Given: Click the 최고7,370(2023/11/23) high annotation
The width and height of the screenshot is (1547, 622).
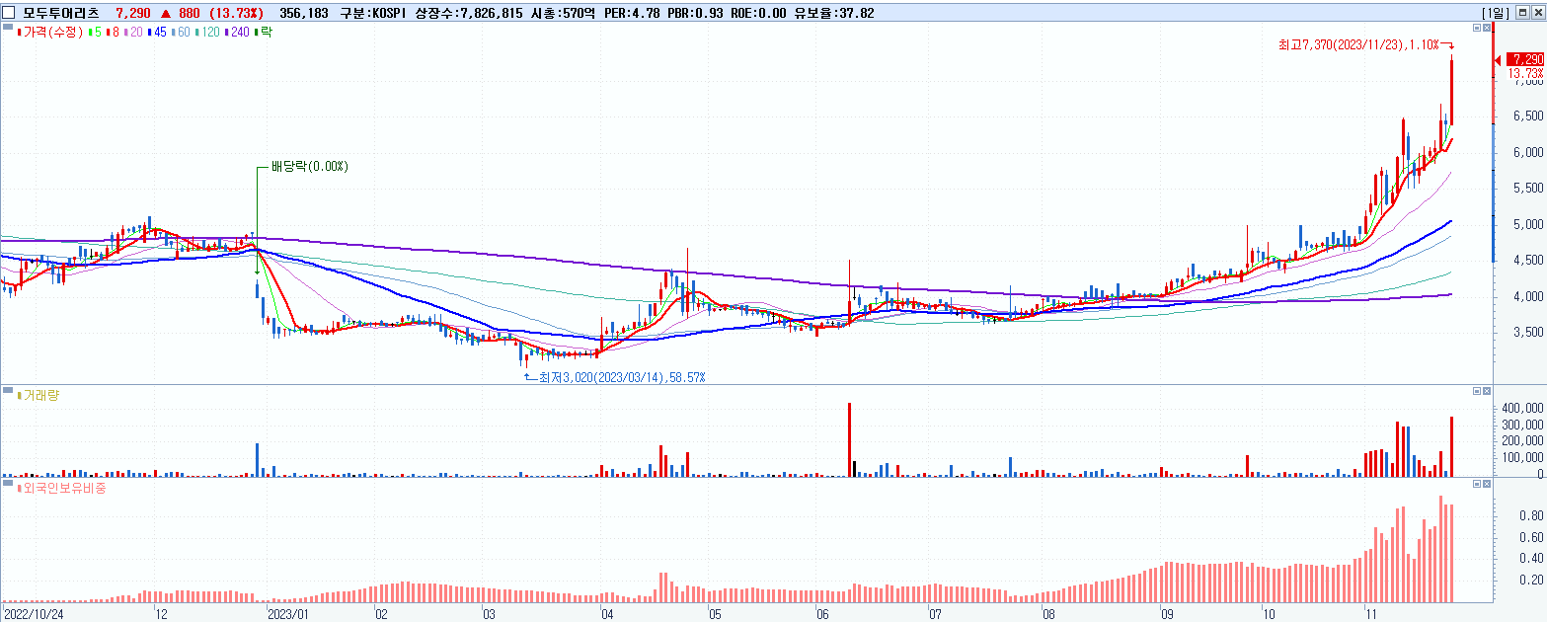Looking at the screenshot, I should 1357,44.
